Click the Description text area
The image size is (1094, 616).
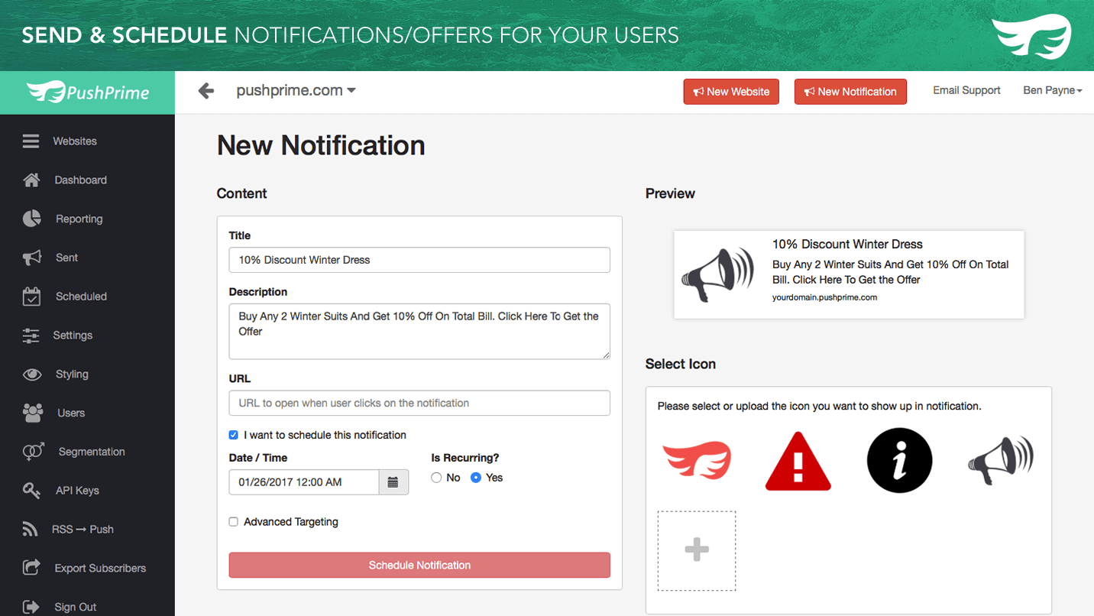tap(419, 332)
